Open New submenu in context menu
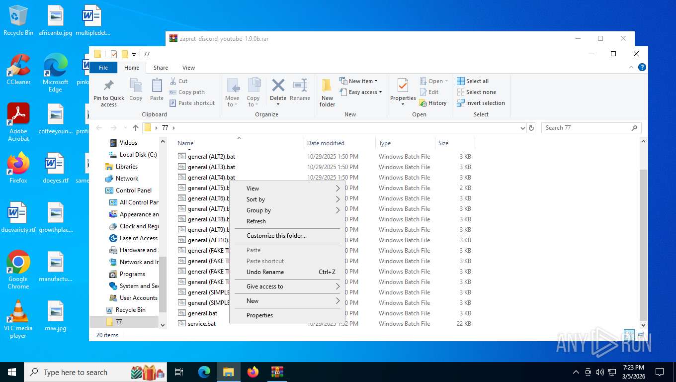This screenshot has width=676, height=382. pos(287,301)
